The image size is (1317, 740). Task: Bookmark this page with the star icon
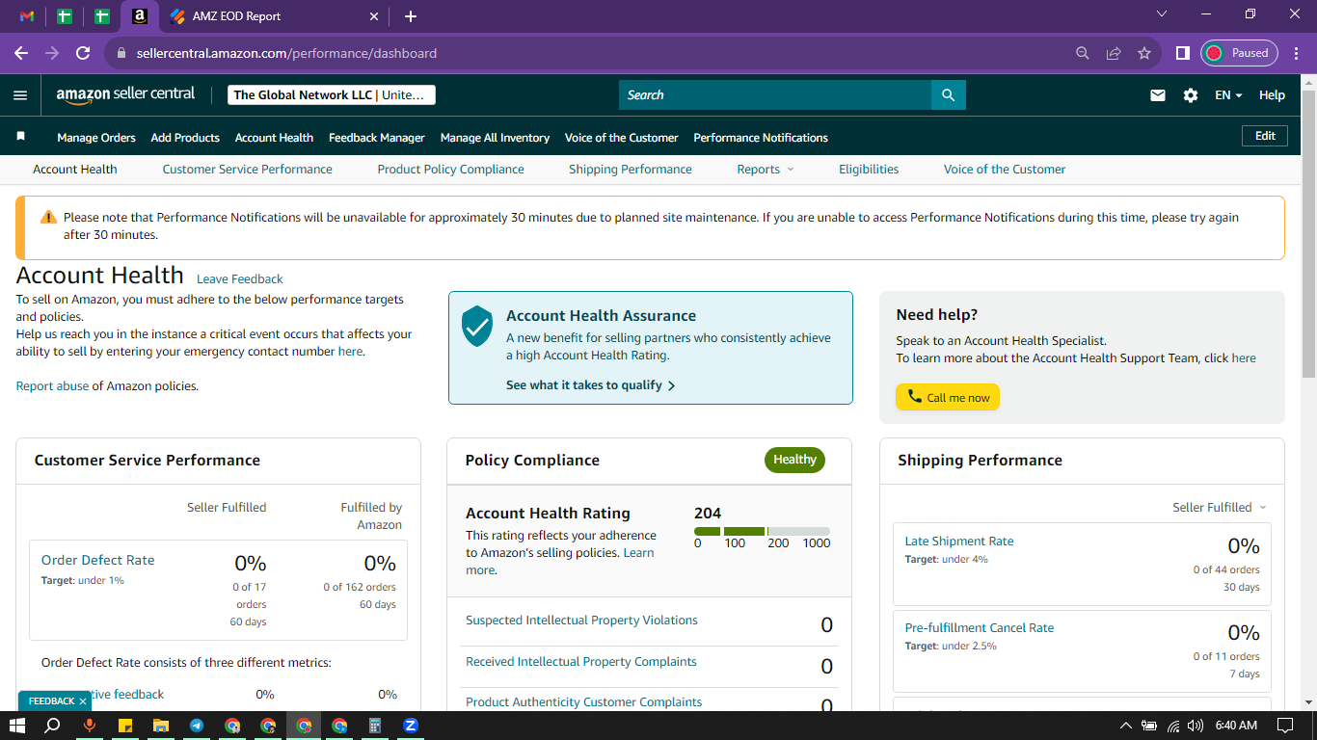[x=1144, y=53]
